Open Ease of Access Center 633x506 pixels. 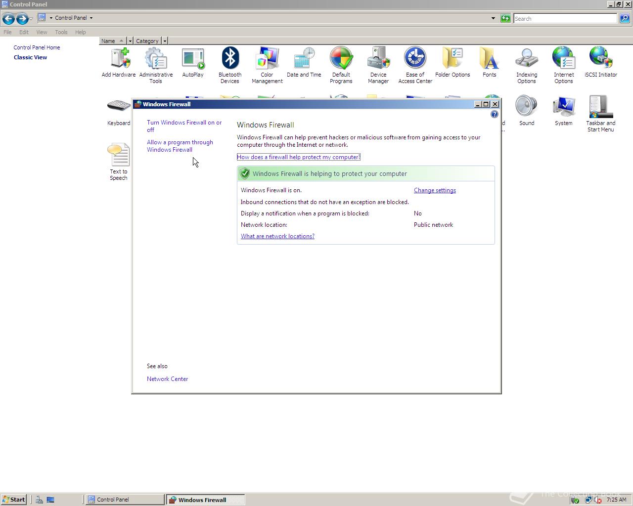click(415, 66)
